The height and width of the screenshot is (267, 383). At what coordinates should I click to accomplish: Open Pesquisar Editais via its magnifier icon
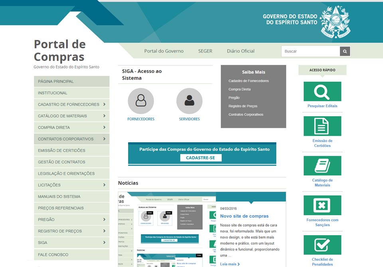point(322,91)
